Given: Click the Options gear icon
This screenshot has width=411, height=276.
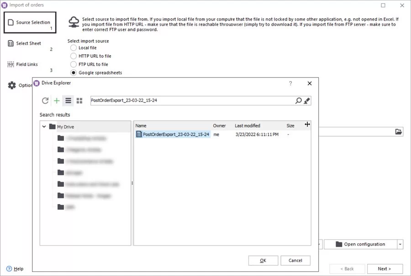Looking at the screenshot, I should [x=11, y=85].
